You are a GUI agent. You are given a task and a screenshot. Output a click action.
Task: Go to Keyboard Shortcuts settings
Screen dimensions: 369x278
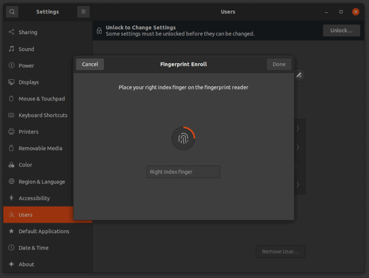[x=43, y=115]
